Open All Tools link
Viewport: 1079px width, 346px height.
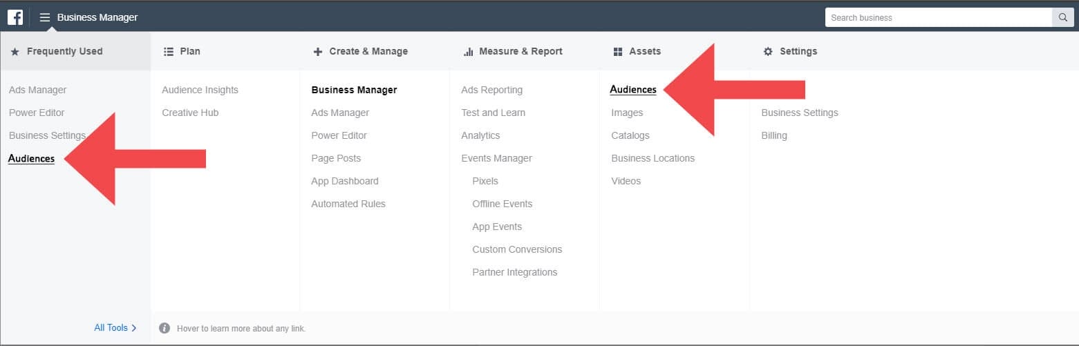115,328
